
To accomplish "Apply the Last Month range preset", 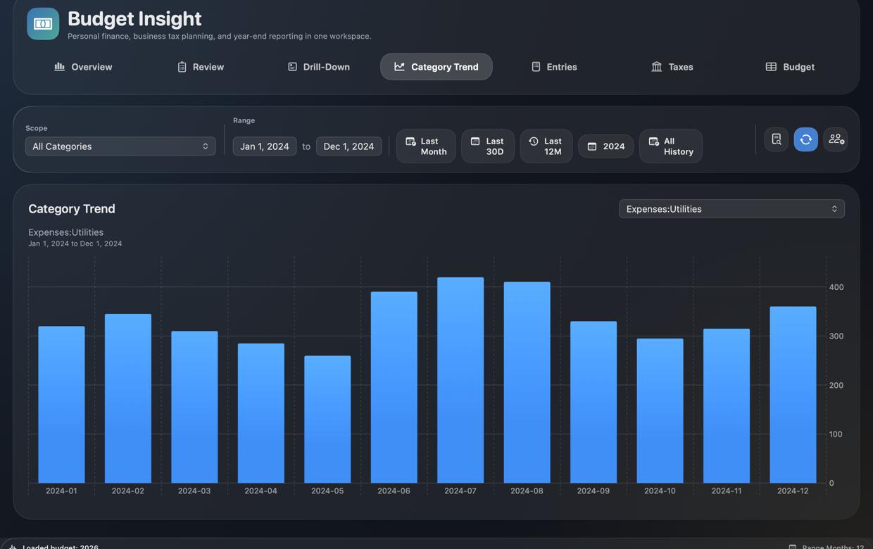I will click(x=426, y=146).
